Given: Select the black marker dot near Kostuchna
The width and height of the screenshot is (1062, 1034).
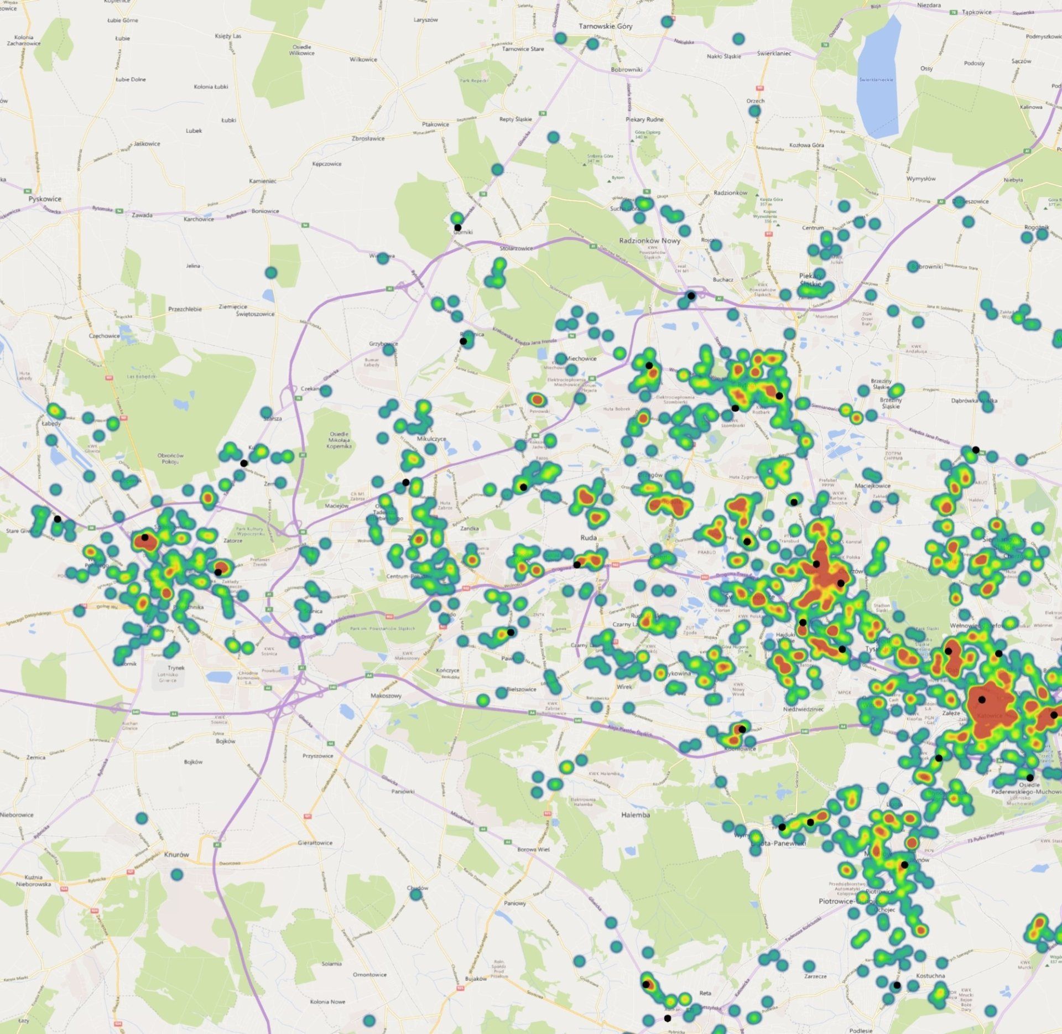Looking at the screenshot, I should point(897,985).
